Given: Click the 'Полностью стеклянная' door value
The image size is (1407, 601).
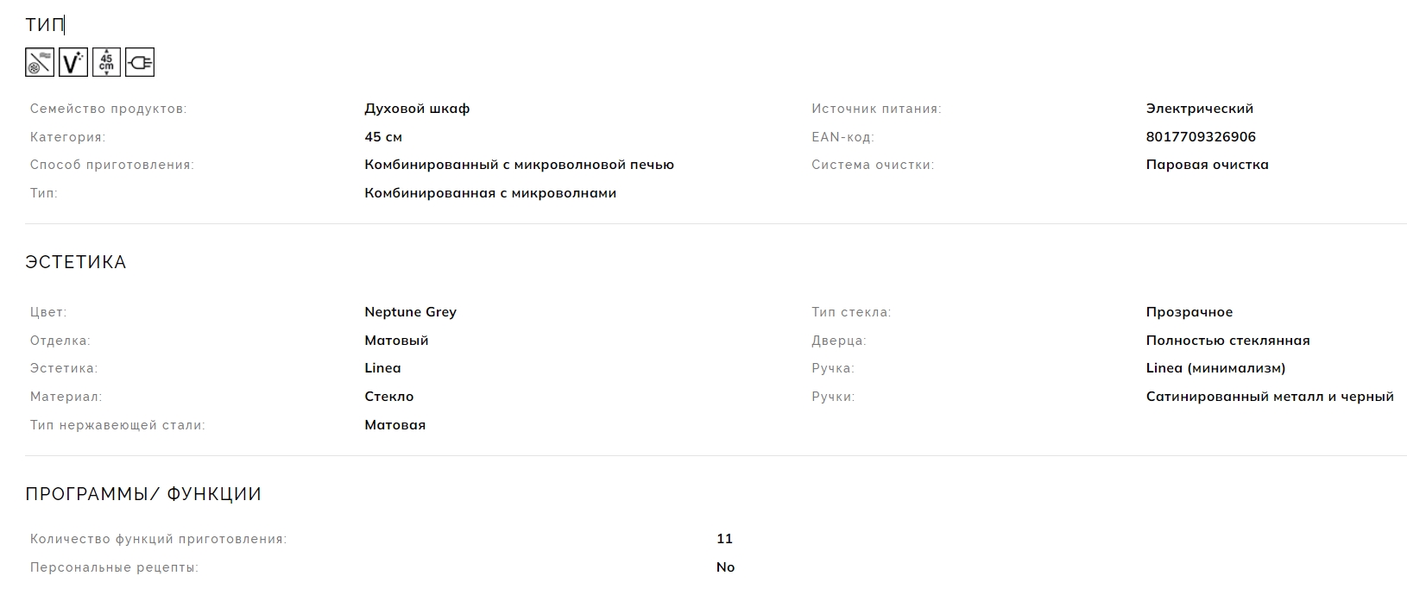Looking at the screenshot, I should [x=1227, y=341].
